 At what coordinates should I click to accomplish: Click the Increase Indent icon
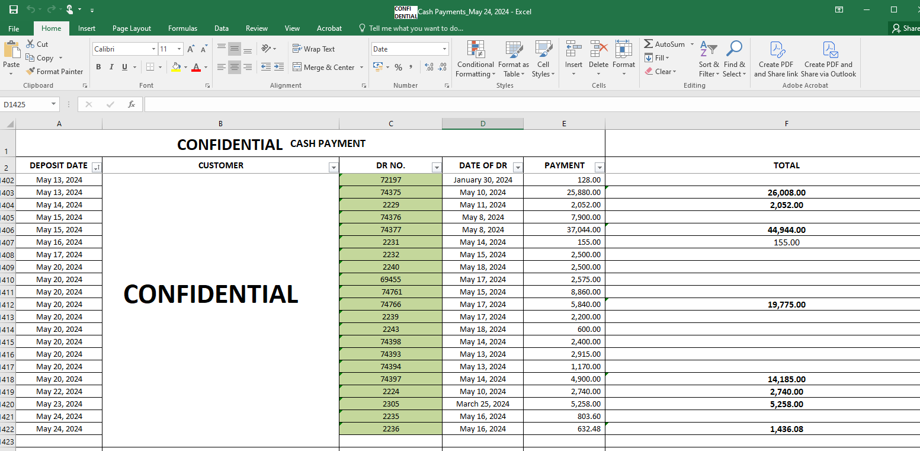(x=279, y=67)
